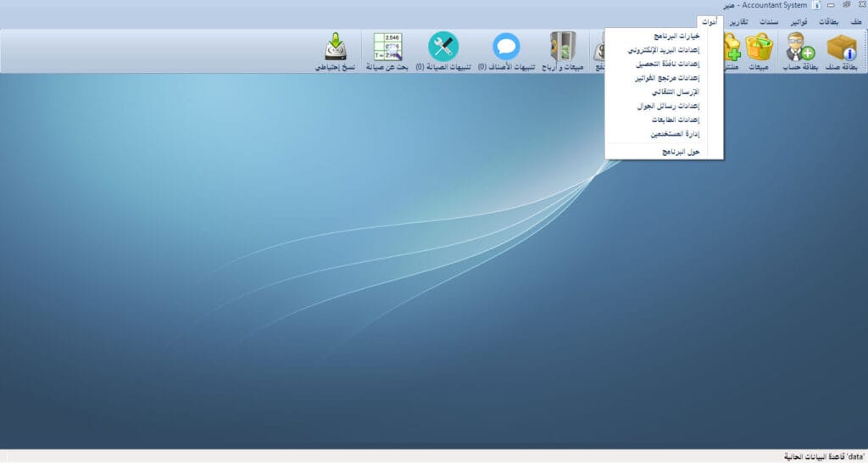Open the تقارير menu

click(x=737, y=21)
